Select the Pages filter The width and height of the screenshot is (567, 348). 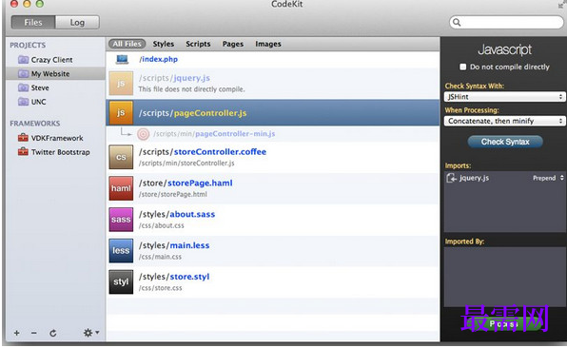[233, 44]
